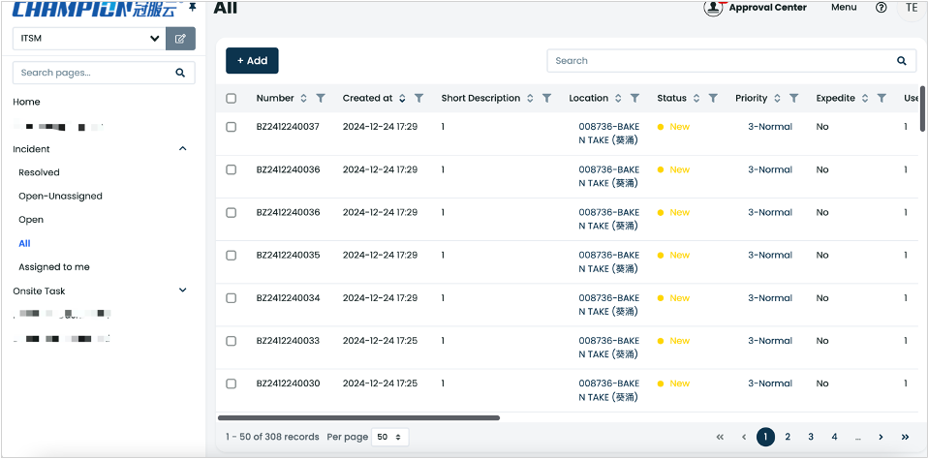Go to the next page arrow
Viewport: 928px width, 459px height.
coord(881,437)
